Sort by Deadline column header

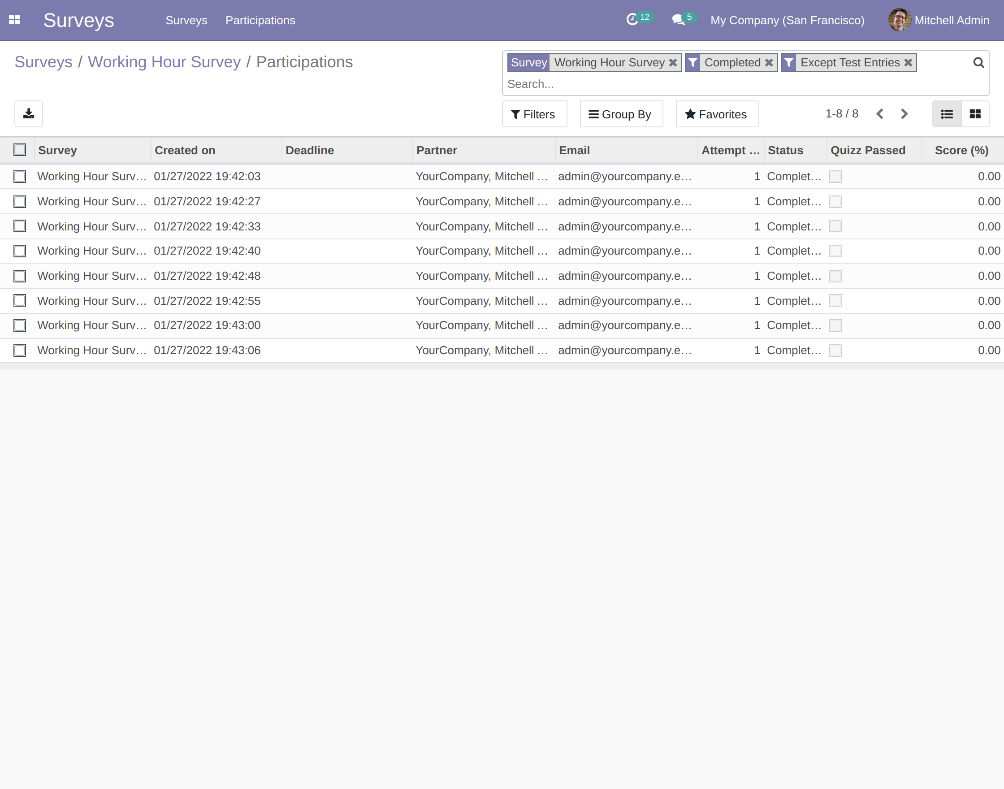tap(347, 150)
